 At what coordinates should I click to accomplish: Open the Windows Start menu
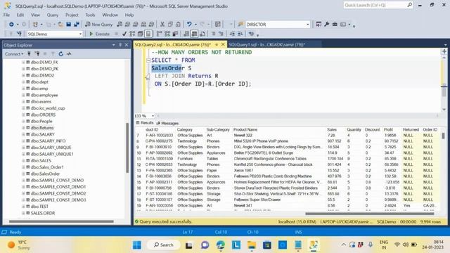click(x=137, y=245)
